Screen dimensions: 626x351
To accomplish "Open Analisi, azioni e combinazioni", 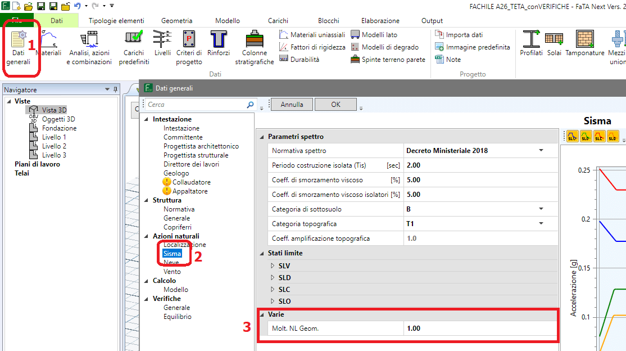I will pos(89,48).
